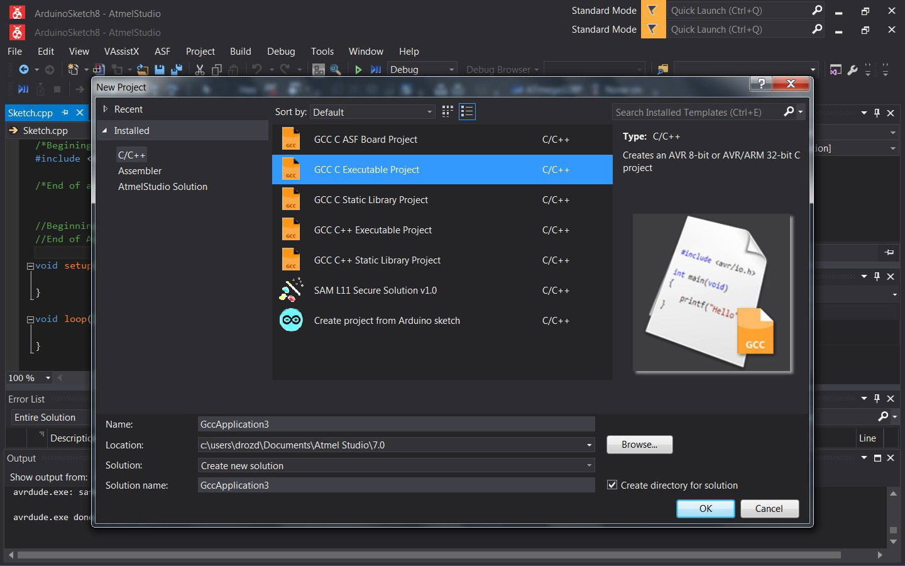Select GCC C++ Static Library Project template
This screenshot has width=905, height=566.
(x=442, y=260)
